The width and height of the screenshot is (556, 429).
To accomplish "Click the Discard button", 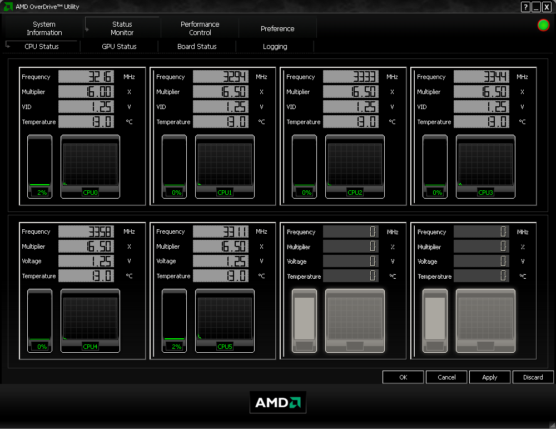I will pyautogui.click(x=533, y=377).
